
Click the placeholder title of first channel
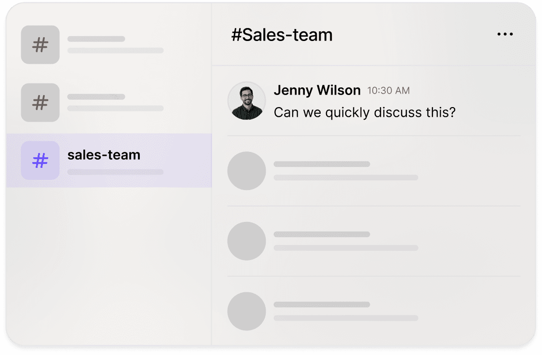(96, 39)
